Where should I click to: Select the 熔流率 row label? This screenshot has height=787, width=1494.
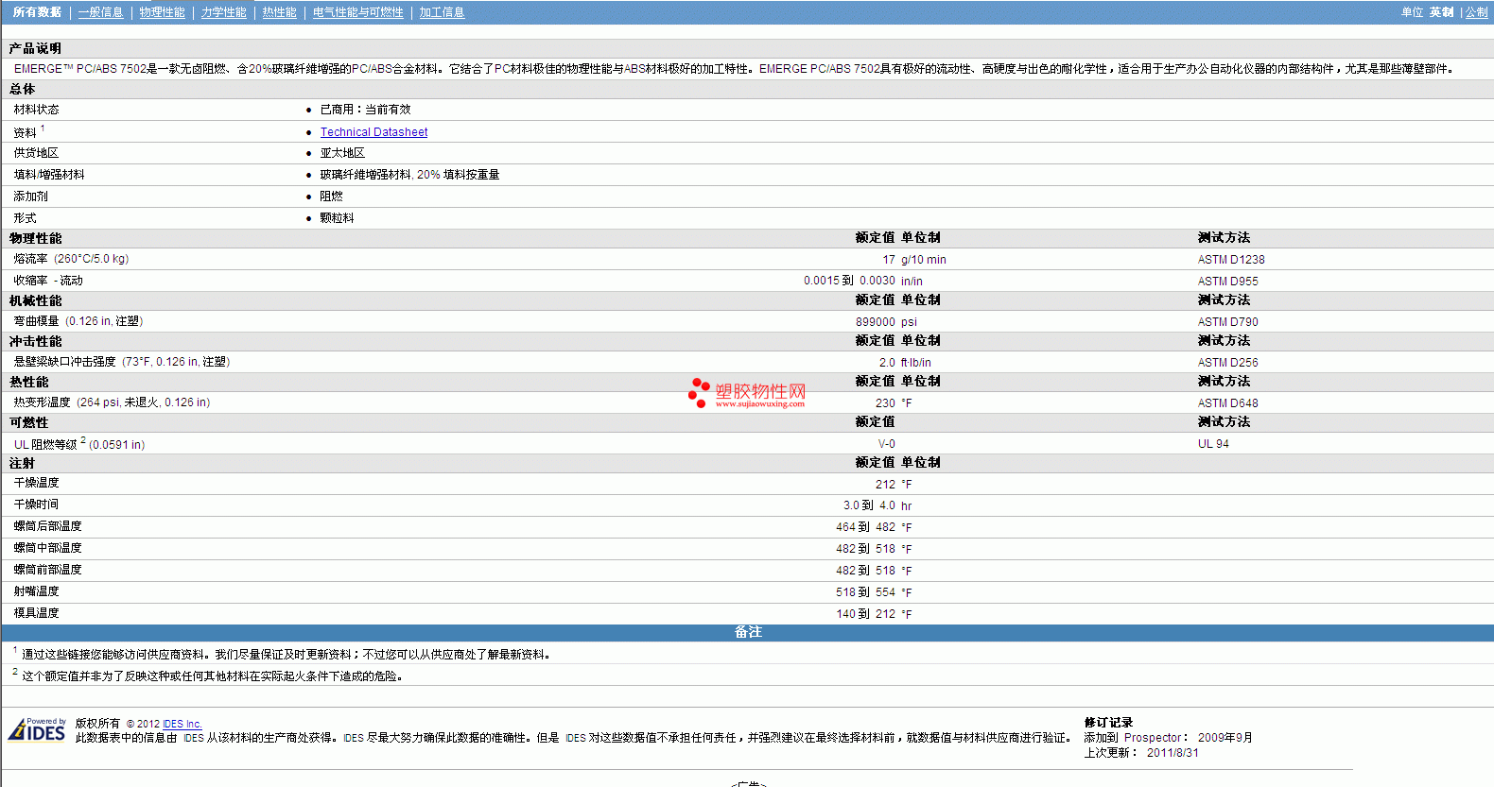click(71, 259)
